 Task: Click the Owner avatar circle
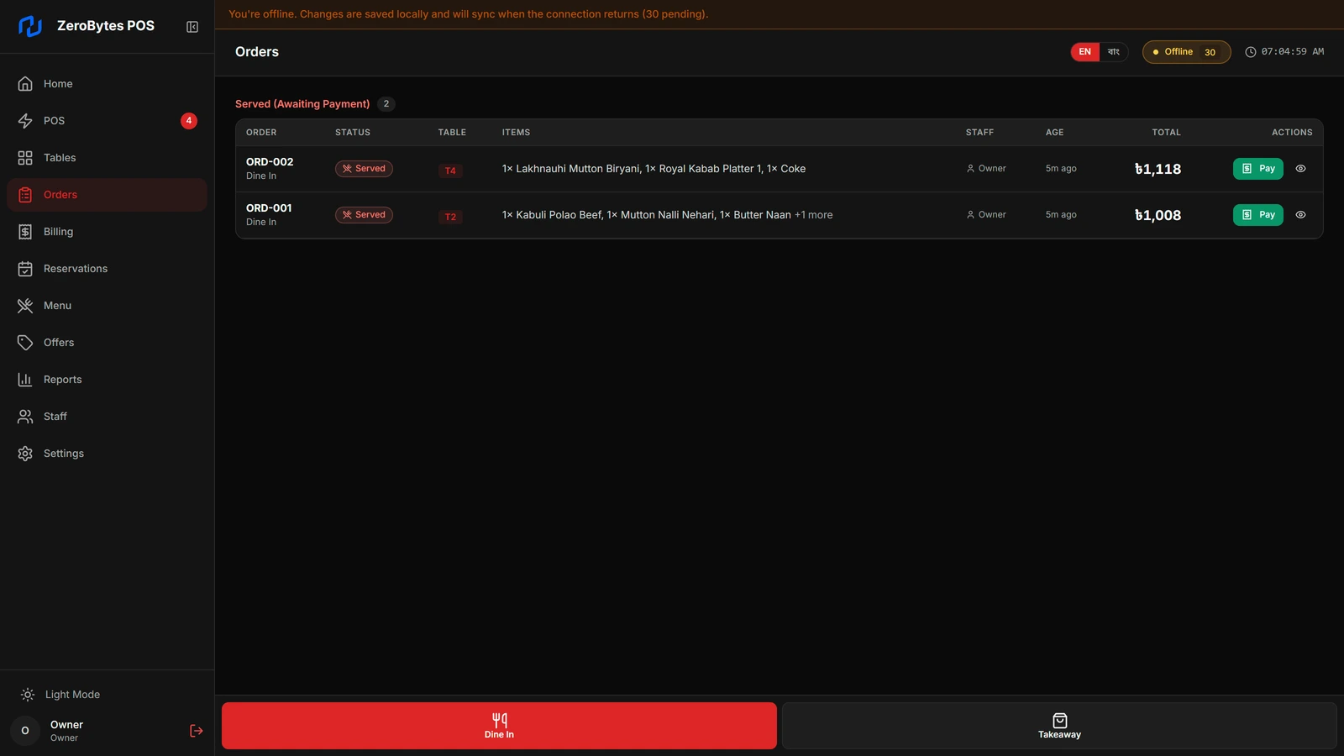(25, 731)
